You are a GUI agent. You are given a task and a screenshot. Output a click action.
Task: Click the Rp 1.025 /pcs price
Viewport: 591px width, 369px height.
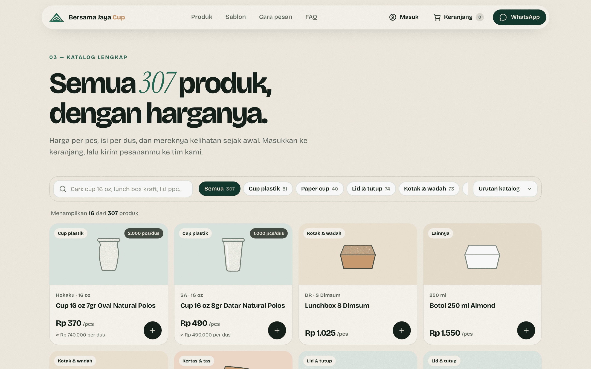click(x=326, y=333)
